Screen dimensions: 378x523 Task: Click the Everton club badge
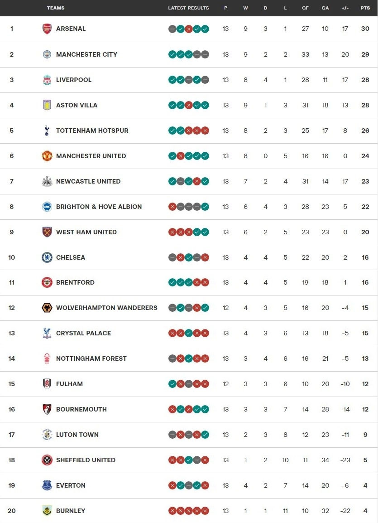(x=47, y=485)
